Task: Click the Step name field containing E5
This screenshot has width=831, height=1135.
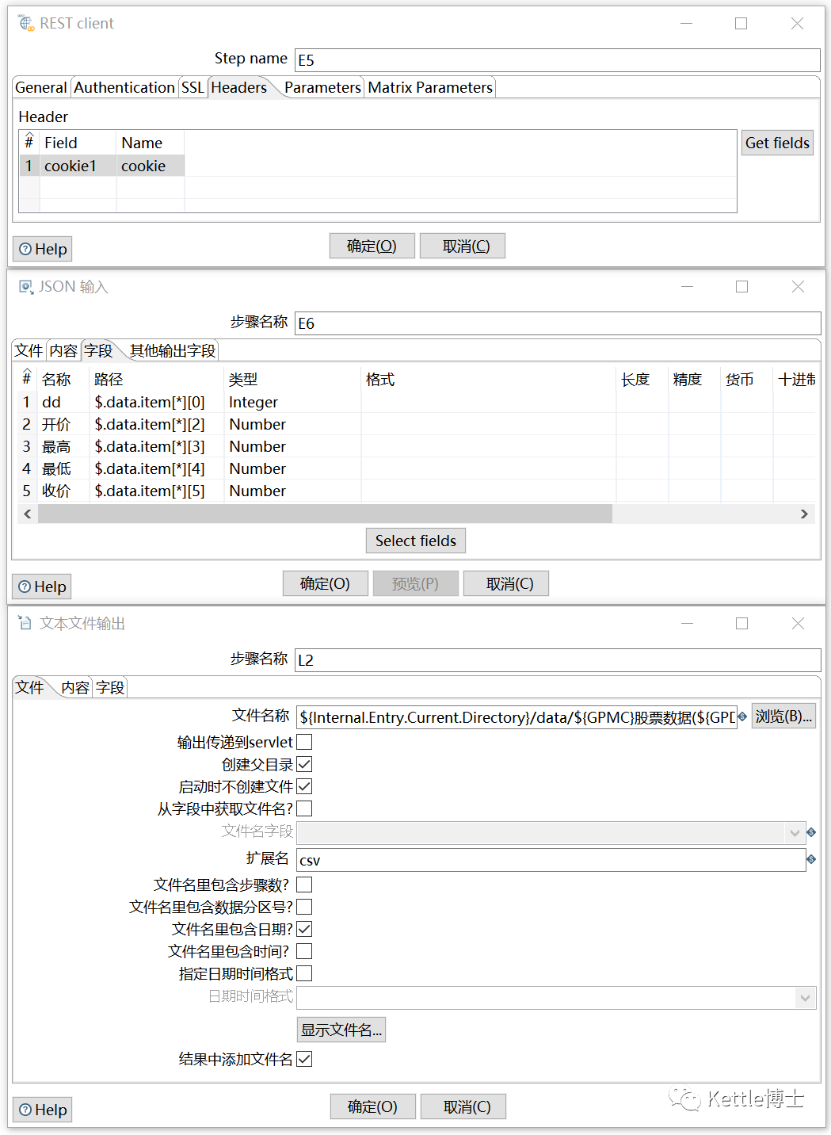Action: 558,60
